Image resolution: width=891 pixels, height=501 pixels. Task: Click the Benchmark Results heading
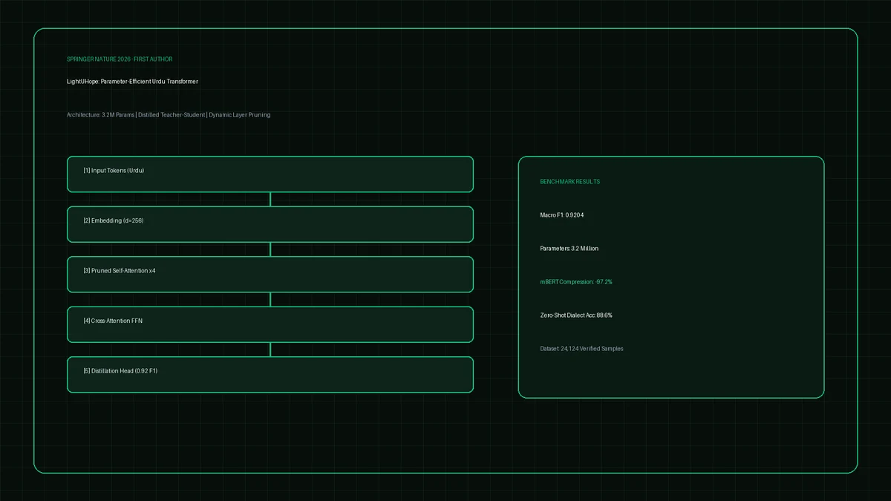click(x=570, y=182)
